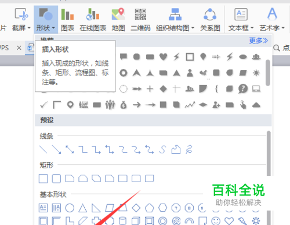This screenshot has width=290, height=225.
Task: Select the money bag shape
Action: (124, 105)
